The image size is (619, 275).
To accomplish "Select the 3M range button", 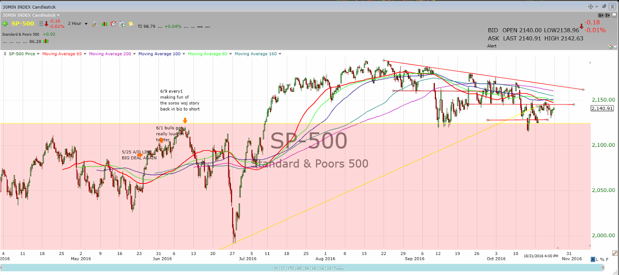I will point(306,269).
